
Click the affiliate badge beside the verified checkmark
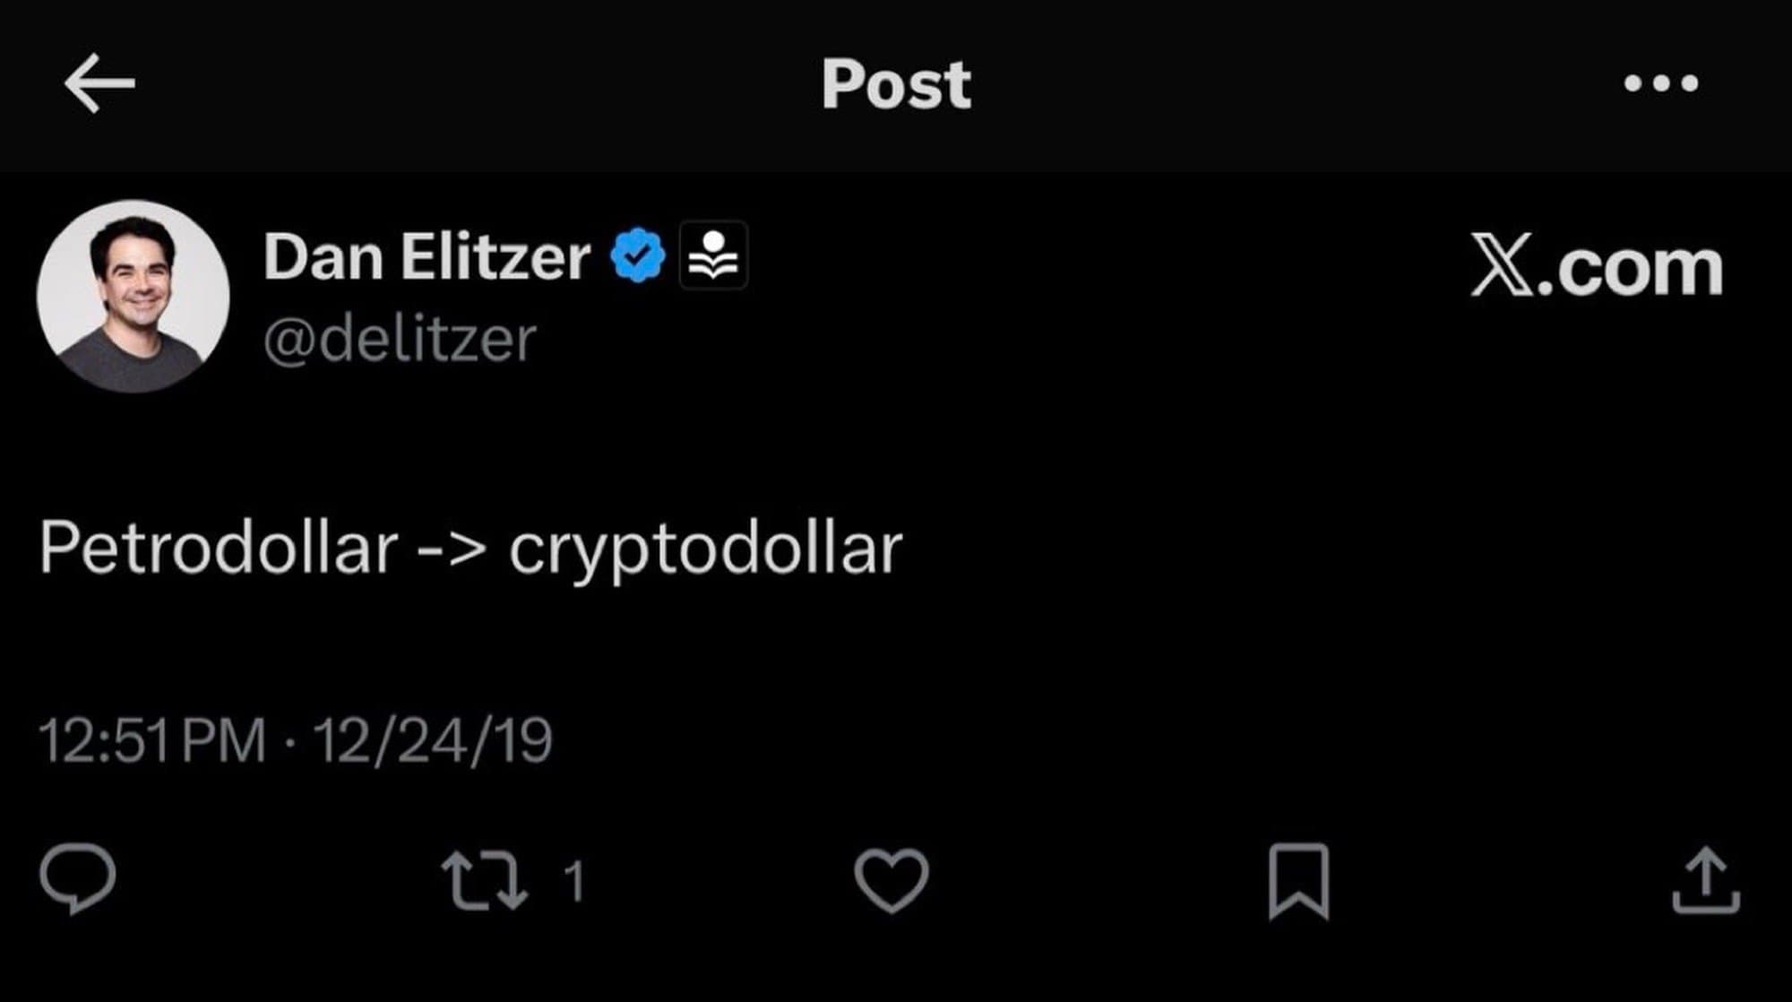(x=711, y=256)
